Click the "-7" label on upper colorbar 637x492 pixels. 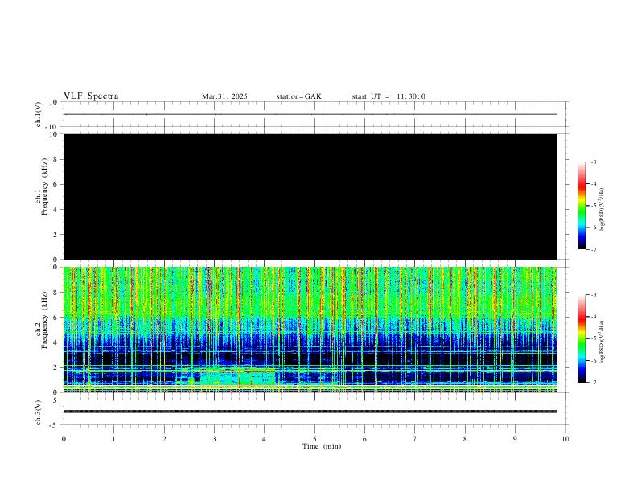(593, 250)
